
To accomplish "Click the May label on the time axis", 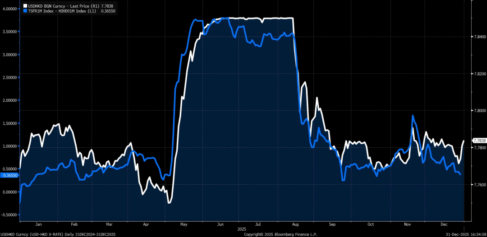I will point(183,224).
